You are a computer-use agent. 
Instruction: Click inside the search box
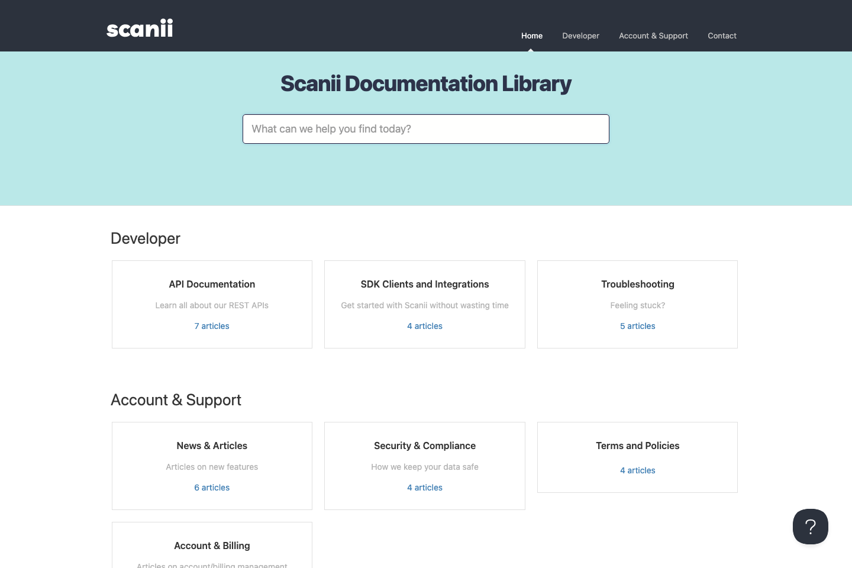point(425,129)
